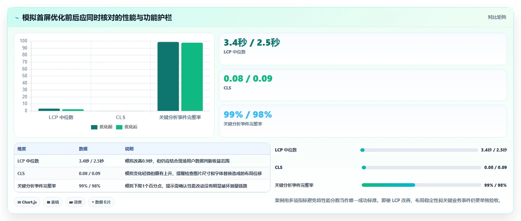Click the LCP 中位数 chart axis label
The image size is (521, 221).
point(61,117)
